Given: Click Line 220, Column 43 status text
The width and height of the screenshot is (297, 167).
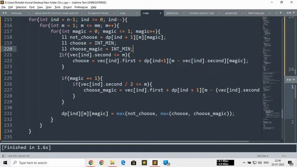Looking at the screenshot, I should tap(19, 156).
